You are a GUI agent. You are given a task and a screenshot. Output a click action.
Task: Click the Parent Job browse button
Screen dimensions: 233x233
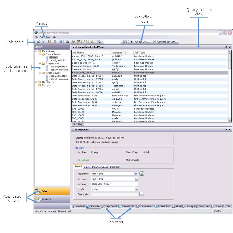click(x=142, y=194)
